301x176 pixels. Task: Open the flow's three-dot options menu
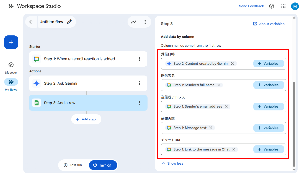coord(145,22)
